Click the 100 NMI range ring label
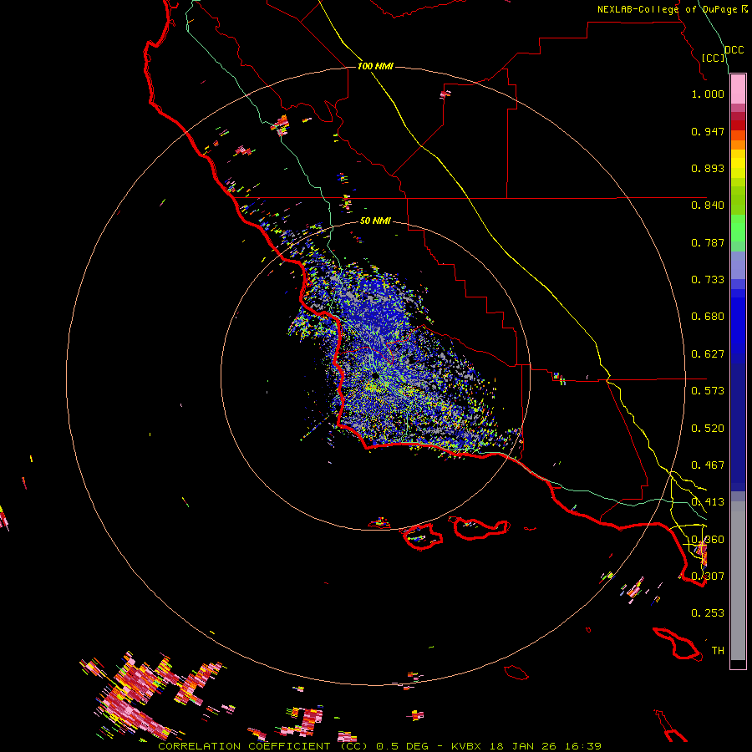The image size is (752, 752). click(375, 66)
